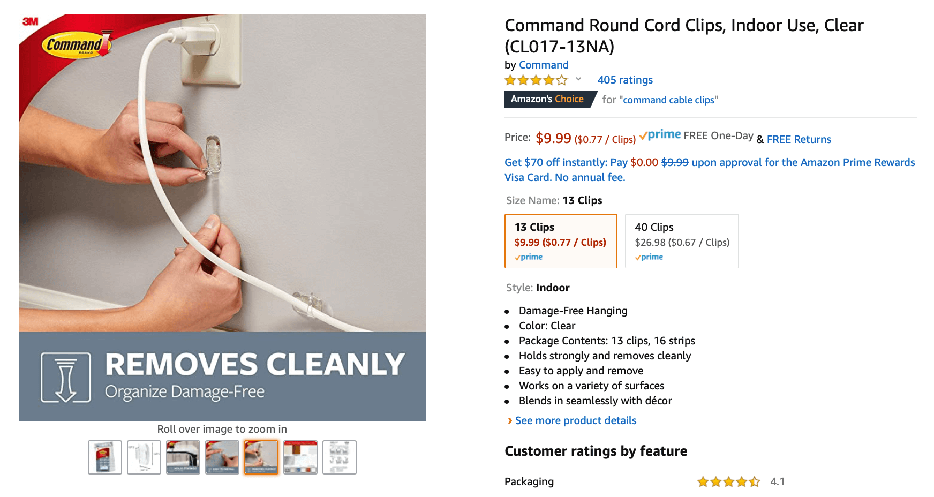Image resolution: width=934 pixels, height=497 pixels.
Task: Expand See more product details
Action: 576,420
